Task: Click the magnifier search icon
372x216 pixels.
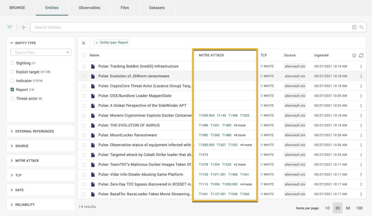Action: (361, 27)
